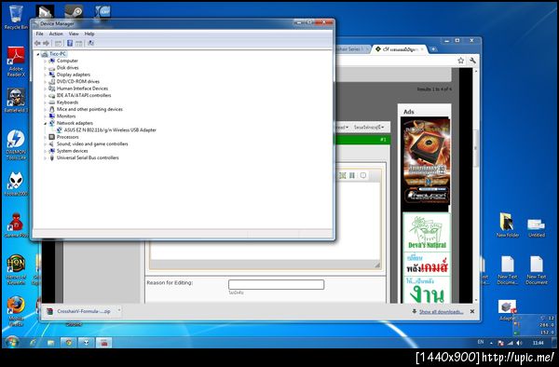Image resolution: width=559 pixels, height=367 pixels.
Task: Select rightmost New Text Document file
Action: [537, 270]
